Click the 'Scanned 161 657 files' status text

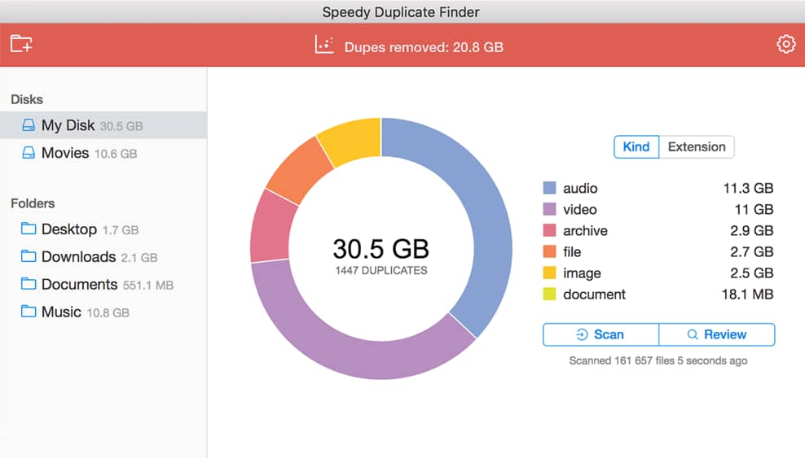click(x=658, y=360)
